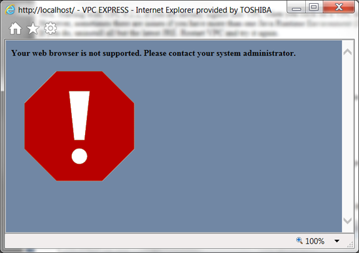Screen dimensions: 359x253
Task: Open the Tools gear menu
Action: [51, 28]
